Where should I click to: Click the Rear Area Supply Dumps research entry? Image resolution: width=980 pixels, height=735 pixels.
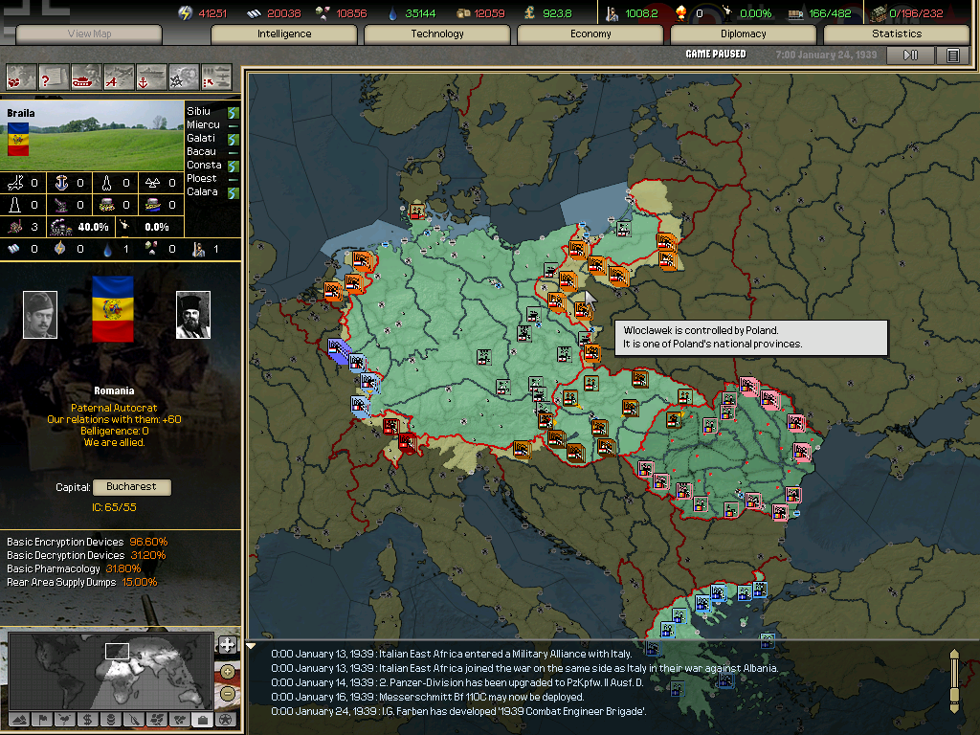pos(82,583)
